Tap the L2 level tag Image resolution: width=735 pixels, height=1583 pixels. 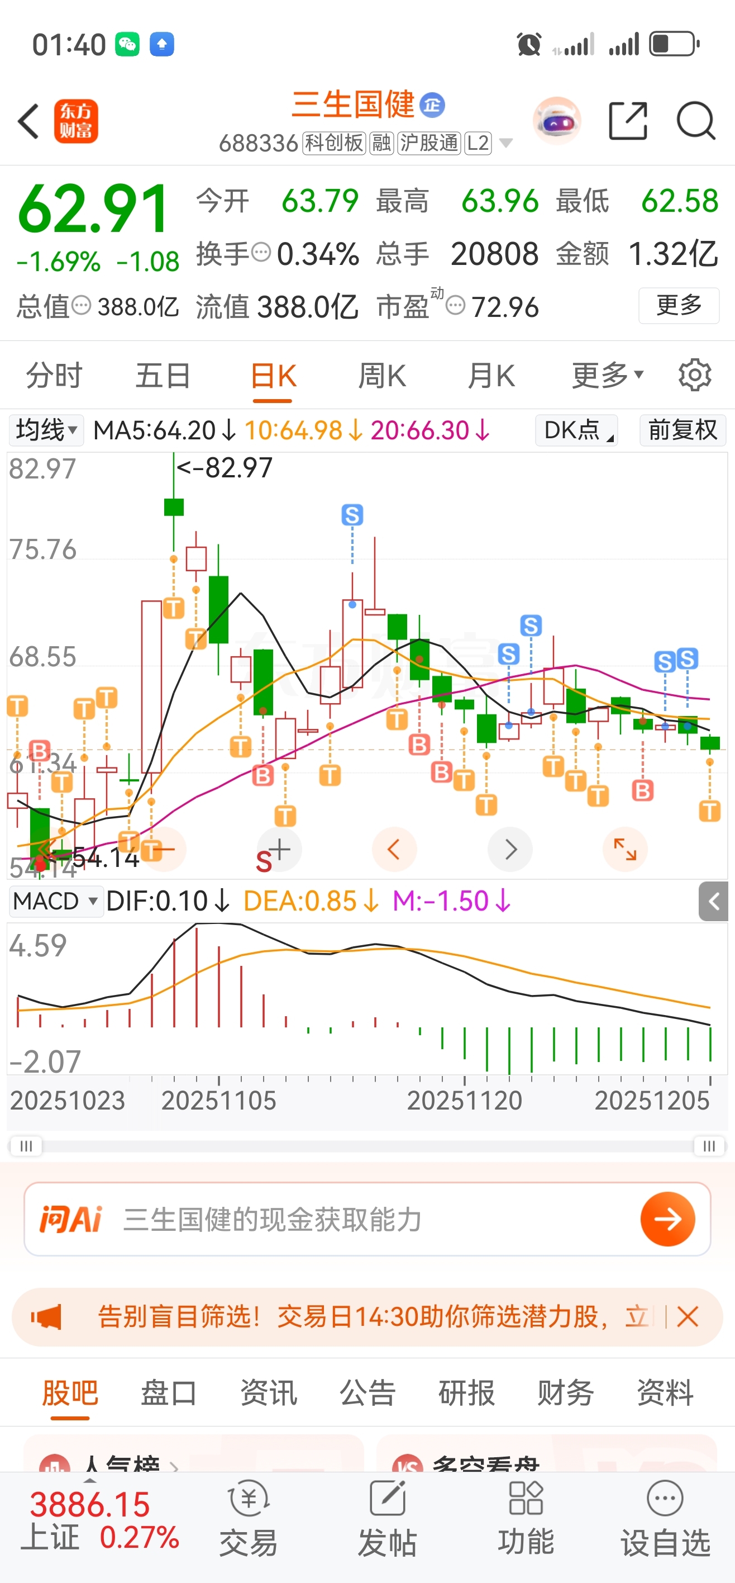(478, 143)
